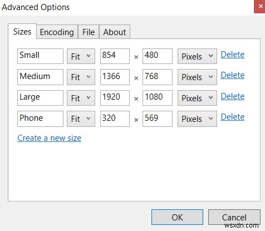This screenshot has height=231, width=265.
Task: Open the About tab
Action: [115, 32]
